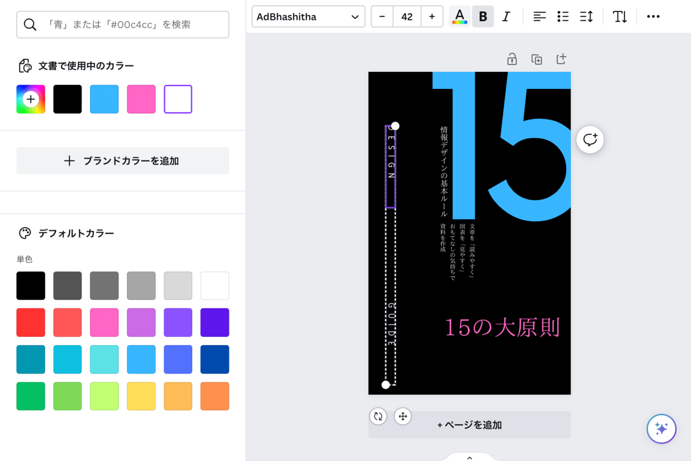Image resolution: width=691 pixels, height=461 pixels.
Task: Toggle bold formatting
Action: pyautogui.click(x=483, y=16)
